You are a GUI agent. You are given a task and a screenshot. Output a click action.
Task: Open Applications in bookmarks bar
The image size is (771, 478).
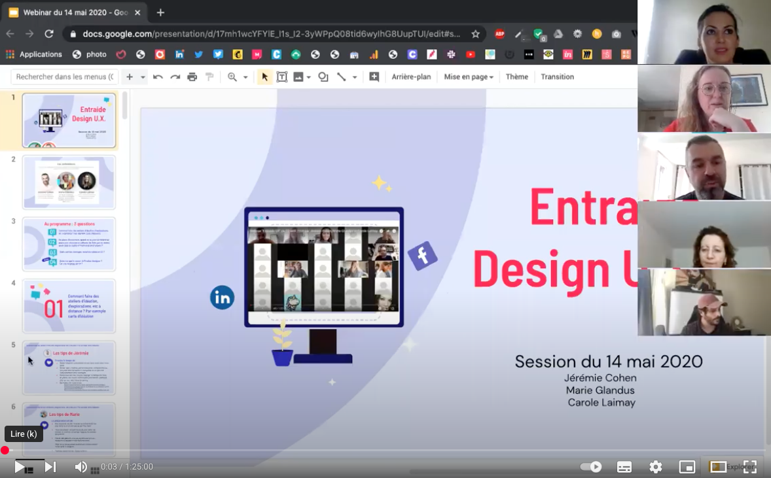(33, 54)
